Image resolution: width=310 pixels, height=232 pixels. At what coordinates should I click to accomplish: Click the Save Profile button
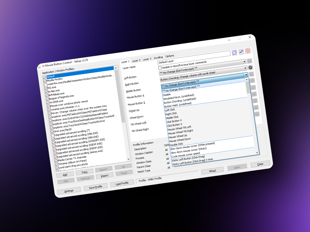pos(96,187)
